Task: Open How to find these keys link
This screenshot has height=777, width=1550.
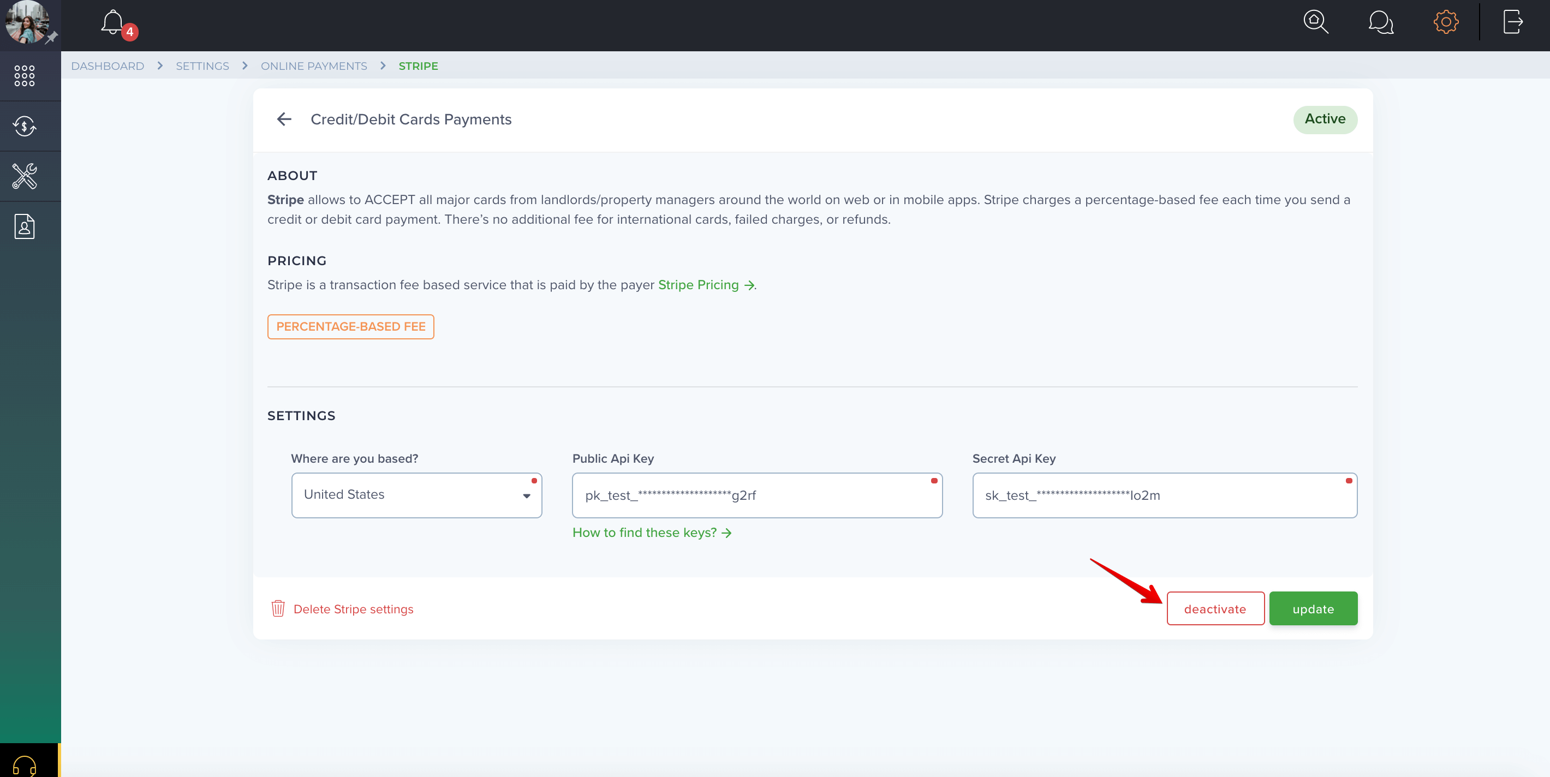Action: 652,533
